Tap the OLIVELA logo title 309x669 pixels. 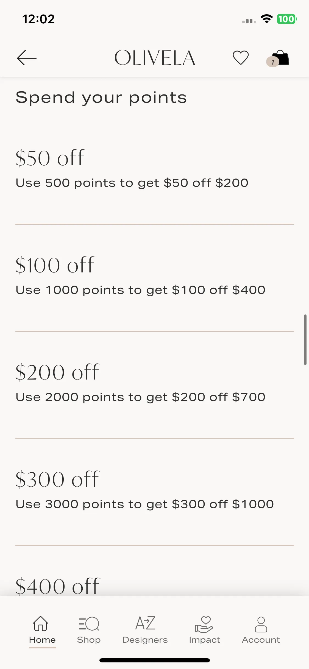point(155,58)
